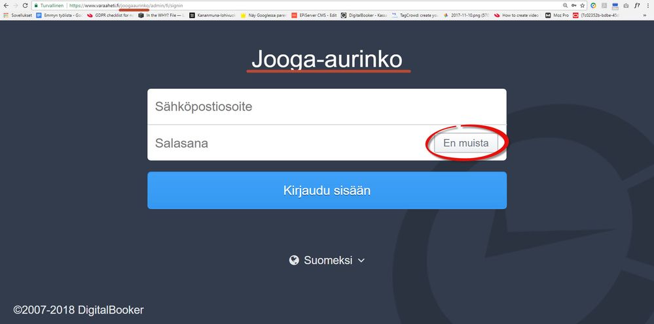
Task: Open the 'Moz Pro' bookmark
Action: tap(557, 16)
